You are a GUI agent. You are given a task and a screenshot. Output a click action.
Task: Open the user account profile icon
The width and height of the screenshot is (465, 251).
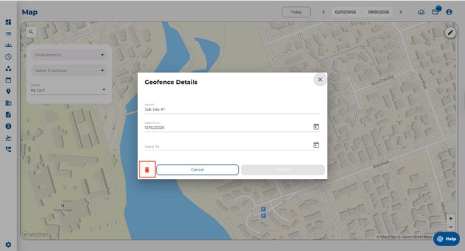click(449, 12)
